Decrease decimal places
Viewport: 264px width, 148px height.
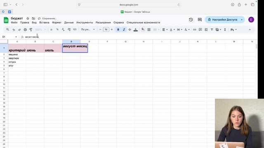tap(63, 30)
